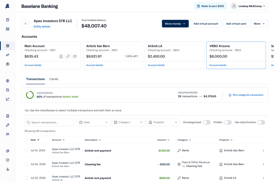Viewport: 274px width, 183px height.
Task: Toggle the Has attachments switch
Action: [261, 122]
